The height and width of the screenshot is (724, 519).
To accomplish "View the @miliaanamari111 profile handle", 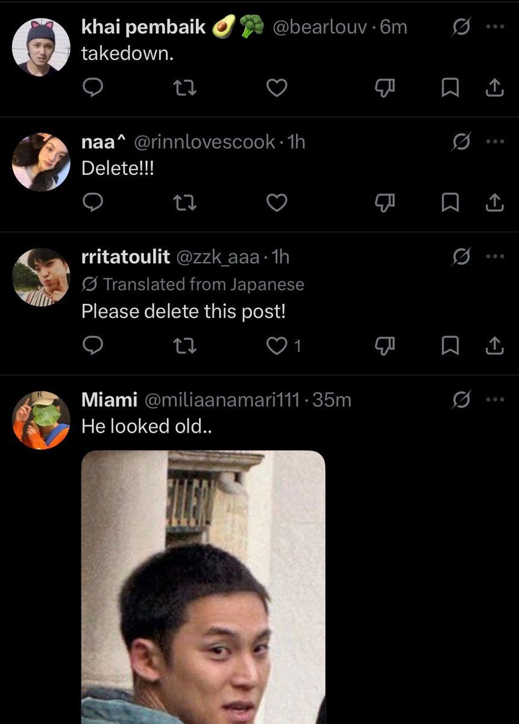I will tap(222, 399).
